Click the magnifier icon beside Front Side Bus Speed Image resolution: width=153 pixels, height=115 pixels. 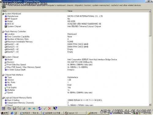point(6,65)
